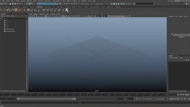Image resolution: width=190 pixels, height=107 pixels.
Task: Switch to the Rigging shelf tab
Action: pyautogui.click(x=32, y=7)
